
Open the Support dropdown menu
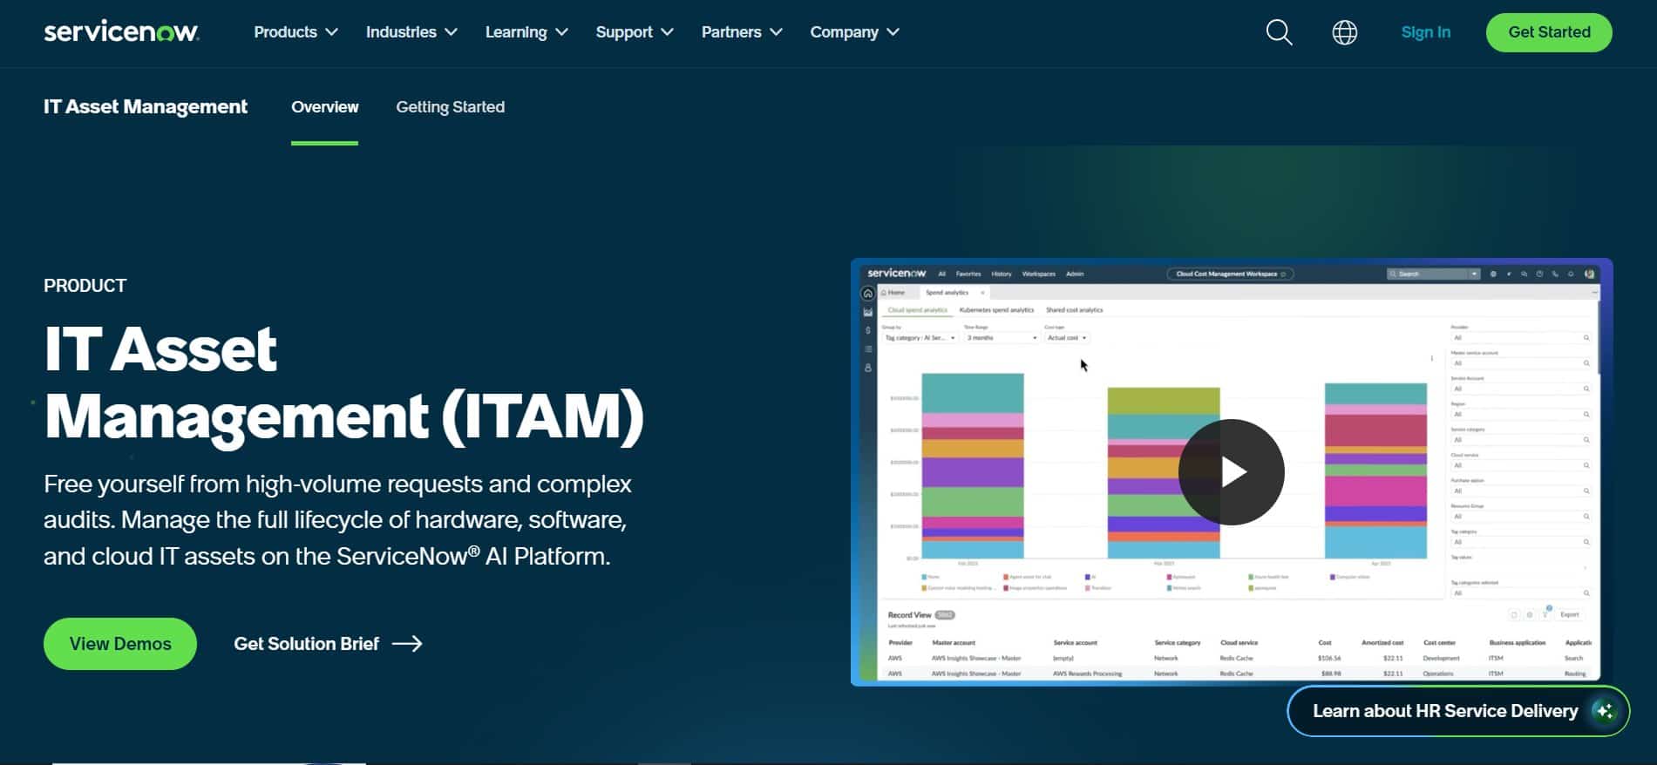tap(635, 32)
